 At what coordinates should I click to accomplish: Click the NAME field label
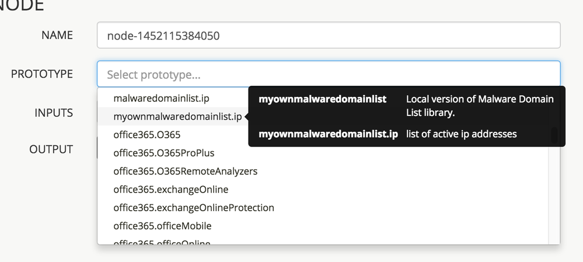(x=57, y=35)
